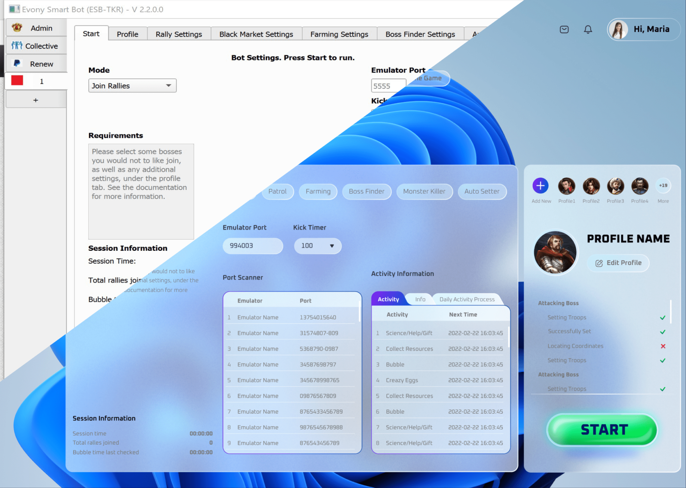Switch to the Start tab
686x488 pixels.
pyautogui.click(x=91, y=34)
